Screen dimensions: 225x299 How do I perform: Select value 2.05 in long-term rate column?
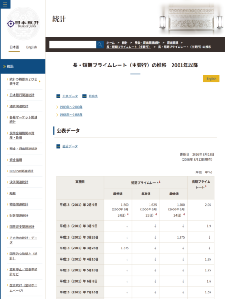208,205
